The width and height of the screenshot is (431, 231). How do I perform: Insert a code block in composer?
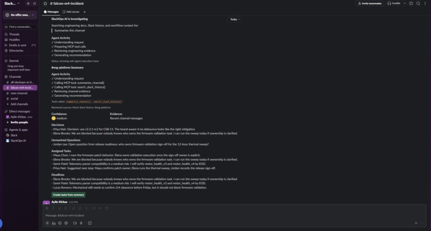[106, 208]
